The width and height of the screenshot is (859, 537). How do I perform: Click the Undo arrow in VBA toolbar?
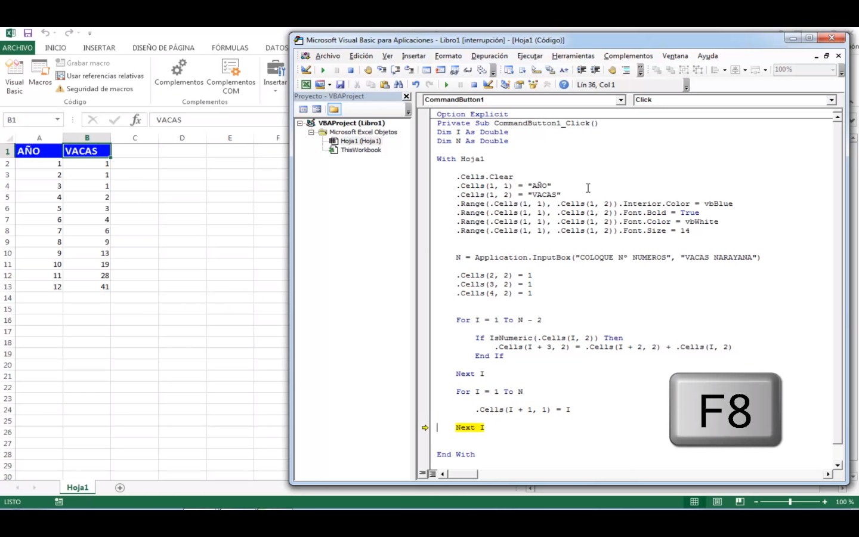pyautogui.click(x=416, y=85)
